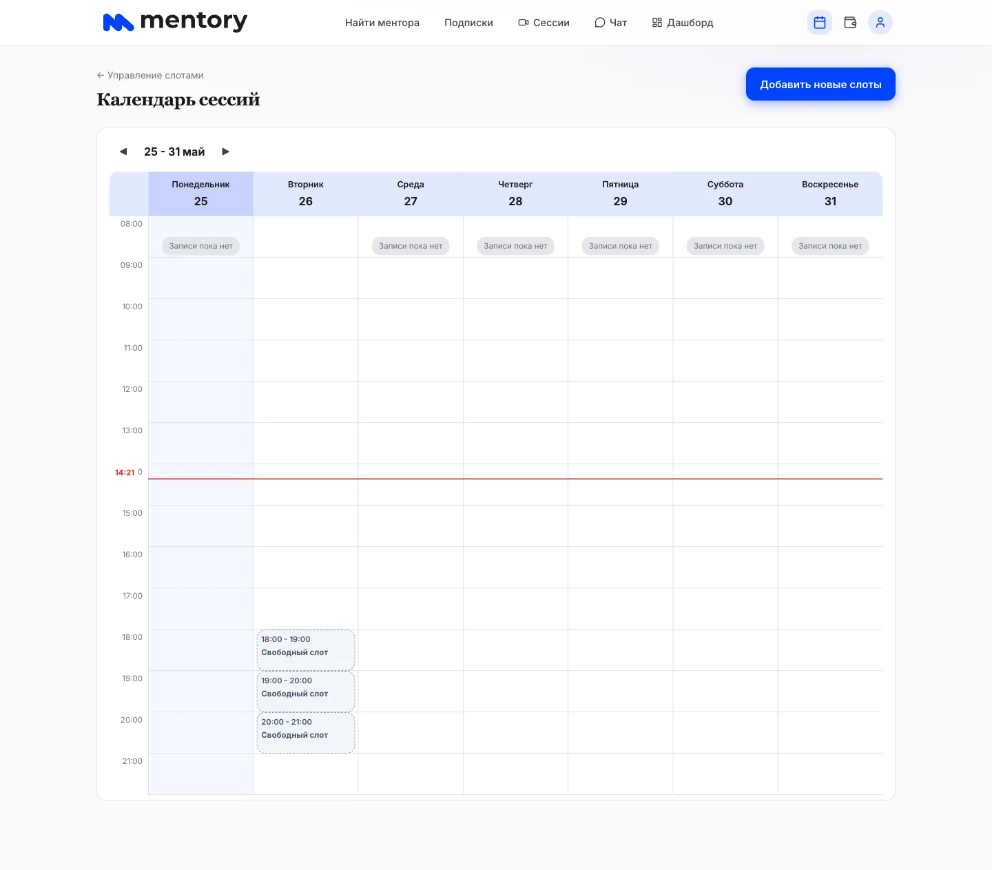
Task: Click Добавить новые слоты button
Action: tap(820, 84)
